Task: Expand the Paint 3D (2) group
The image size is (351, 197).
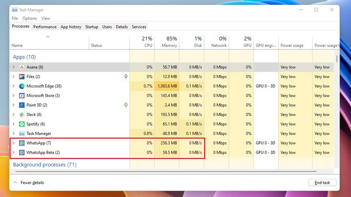Action: pyautogui.click(x=14, y=105)
